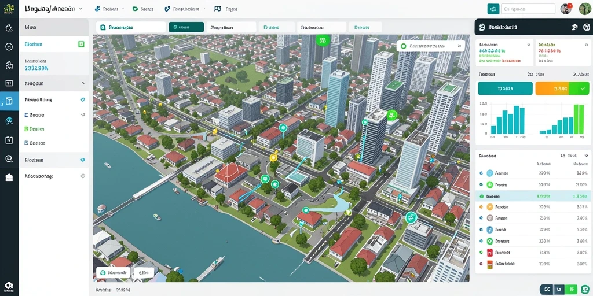The height and width of the screenshot is (296, 593).
Task: Click the green marker at the map's upper edge
Action: (322, 40)
